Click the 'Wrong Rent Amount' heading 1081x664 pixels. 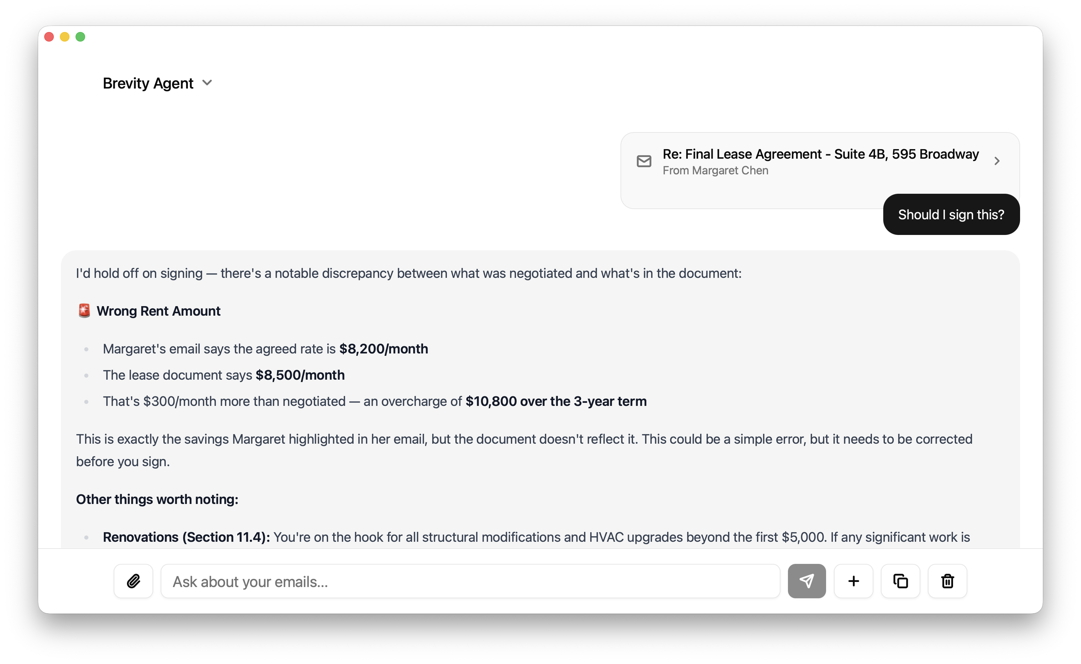pyautogui.click(x=159, y=311)
